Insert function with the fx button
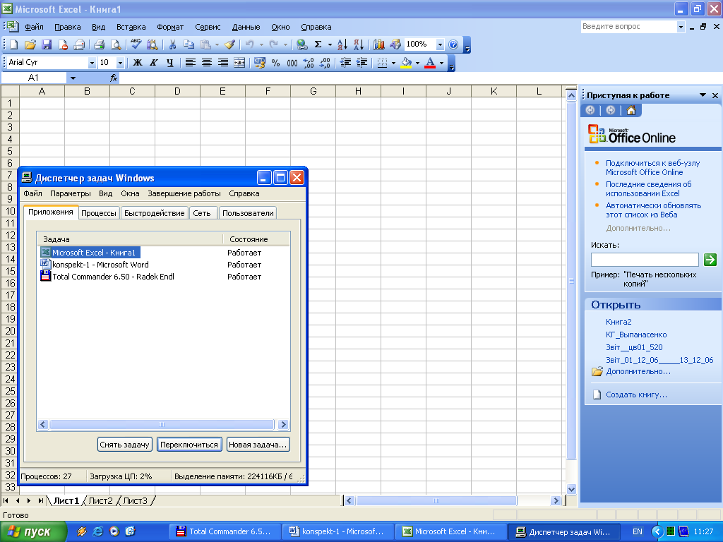This screenshot has width=723, height=542. [x=114, y=78]
